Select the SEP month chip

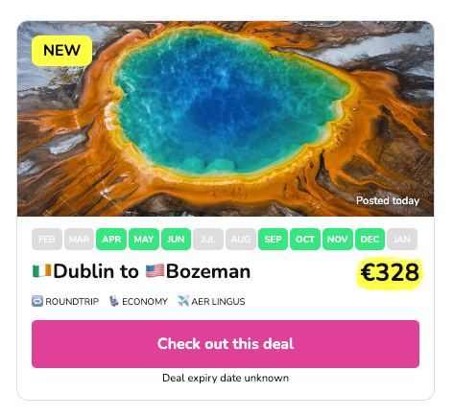tap(273, 239)
